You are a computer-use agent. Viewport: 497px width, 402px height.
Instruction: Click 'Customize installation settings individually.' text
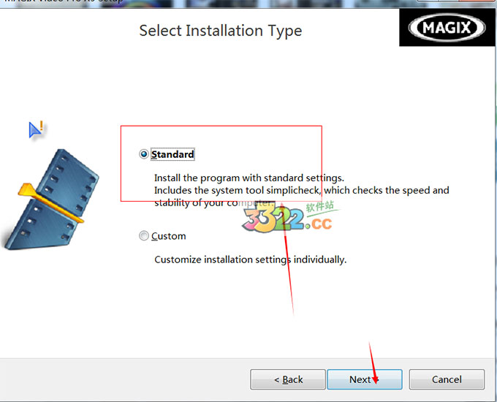(x=251, y=259)
